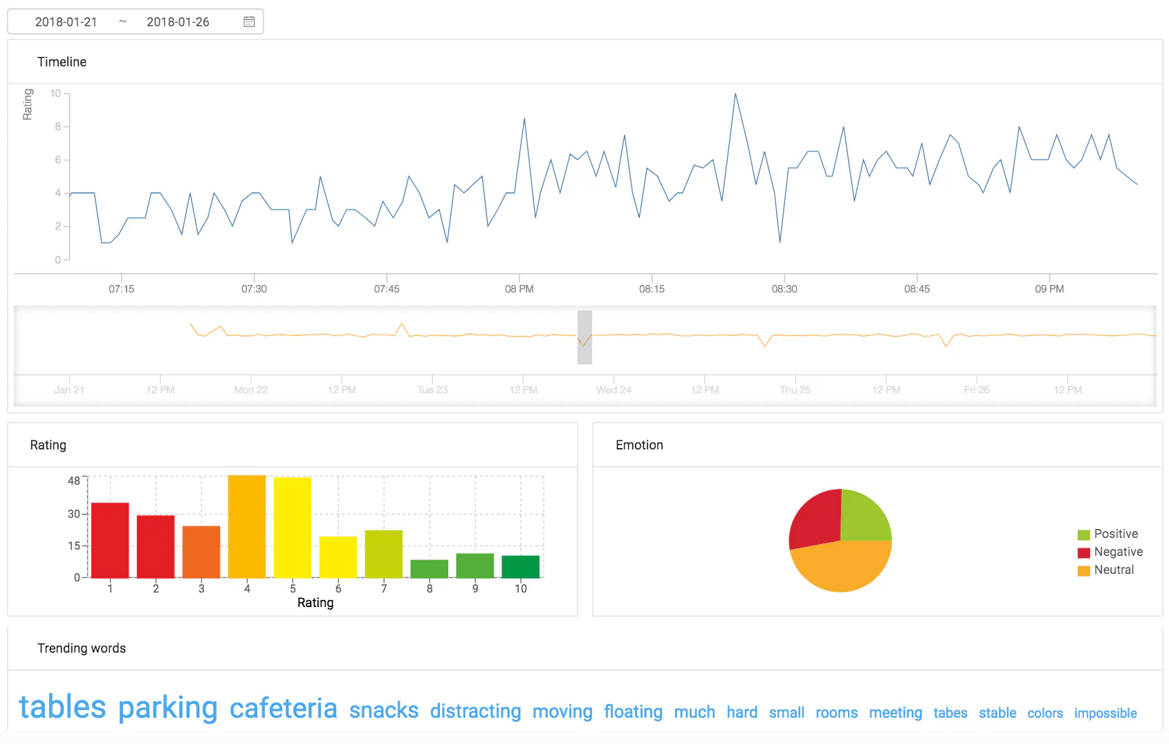
Task: Toggle the Positive legend swatch
Action: 1083,534
